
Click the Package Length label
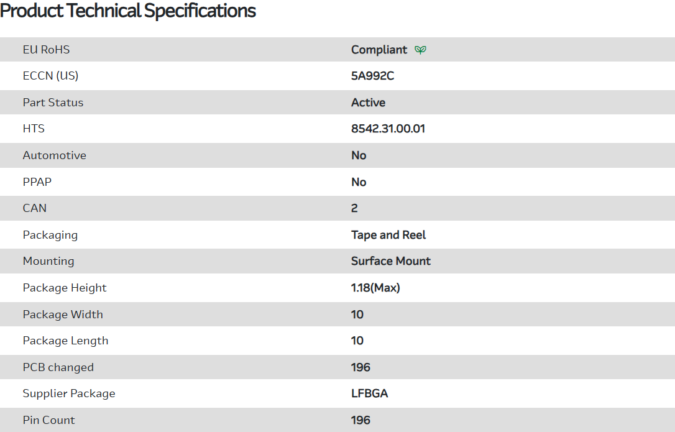pyautogui.click(x=65, y=341)
